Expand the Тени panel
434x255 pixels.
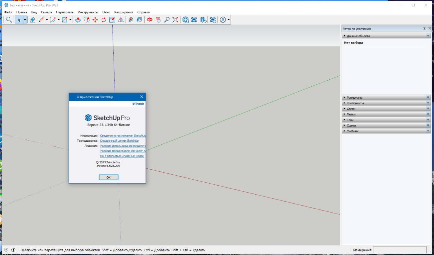pos(350,120)
